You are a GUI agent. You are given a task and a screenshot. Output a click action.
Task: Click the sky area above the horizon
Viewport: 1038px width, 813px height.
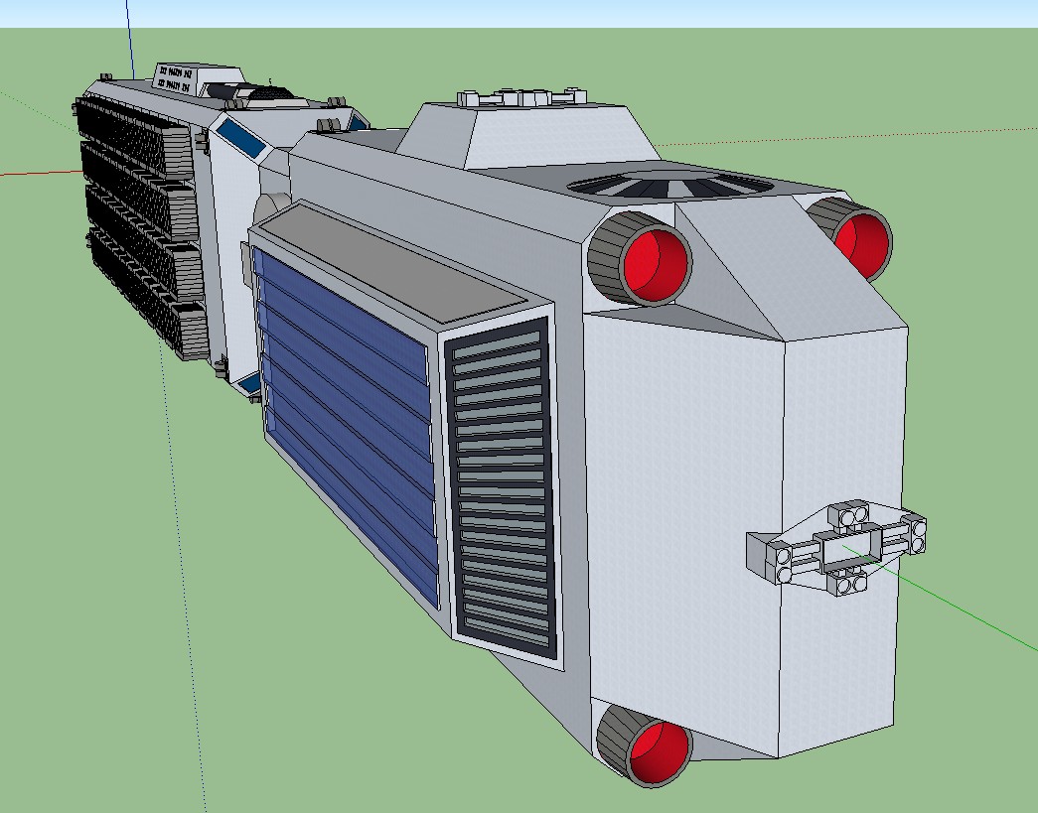tap(596, 12)
